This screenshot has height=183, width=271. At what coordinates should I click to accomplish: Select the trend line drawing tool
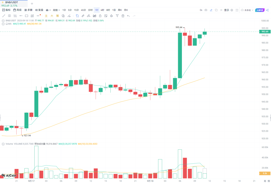pos(4,16)
